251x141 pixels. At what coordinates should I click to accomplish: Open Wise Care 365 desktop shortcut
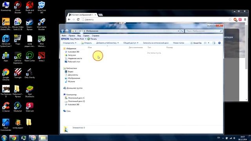coord(42,7)
